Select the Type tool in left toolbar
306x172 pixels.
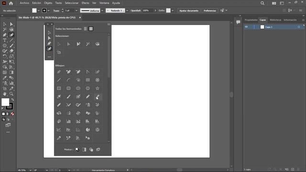click(4, 40)
